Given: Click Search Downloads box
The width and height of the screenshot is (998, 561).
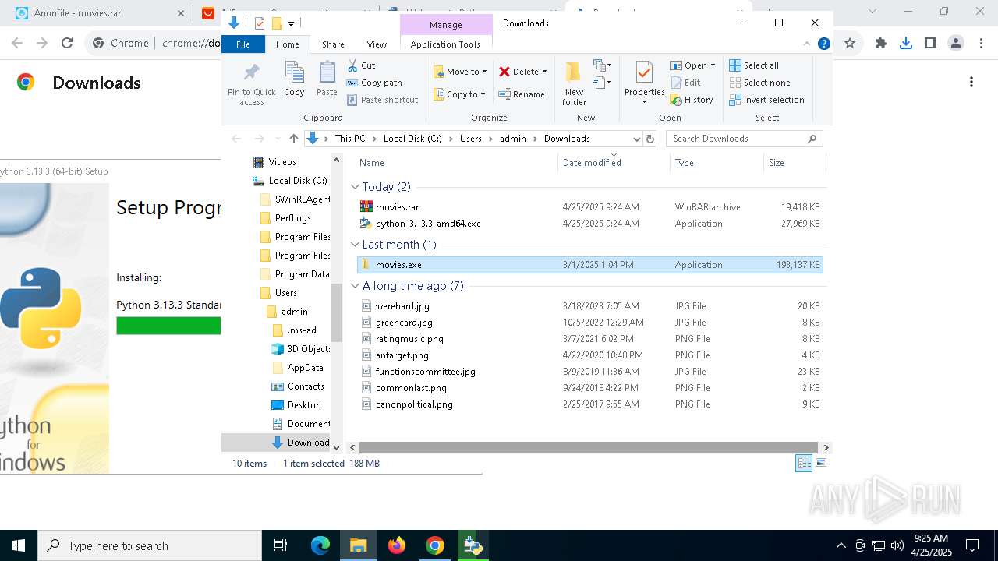Looking at the screenshot, I should 744,139.
